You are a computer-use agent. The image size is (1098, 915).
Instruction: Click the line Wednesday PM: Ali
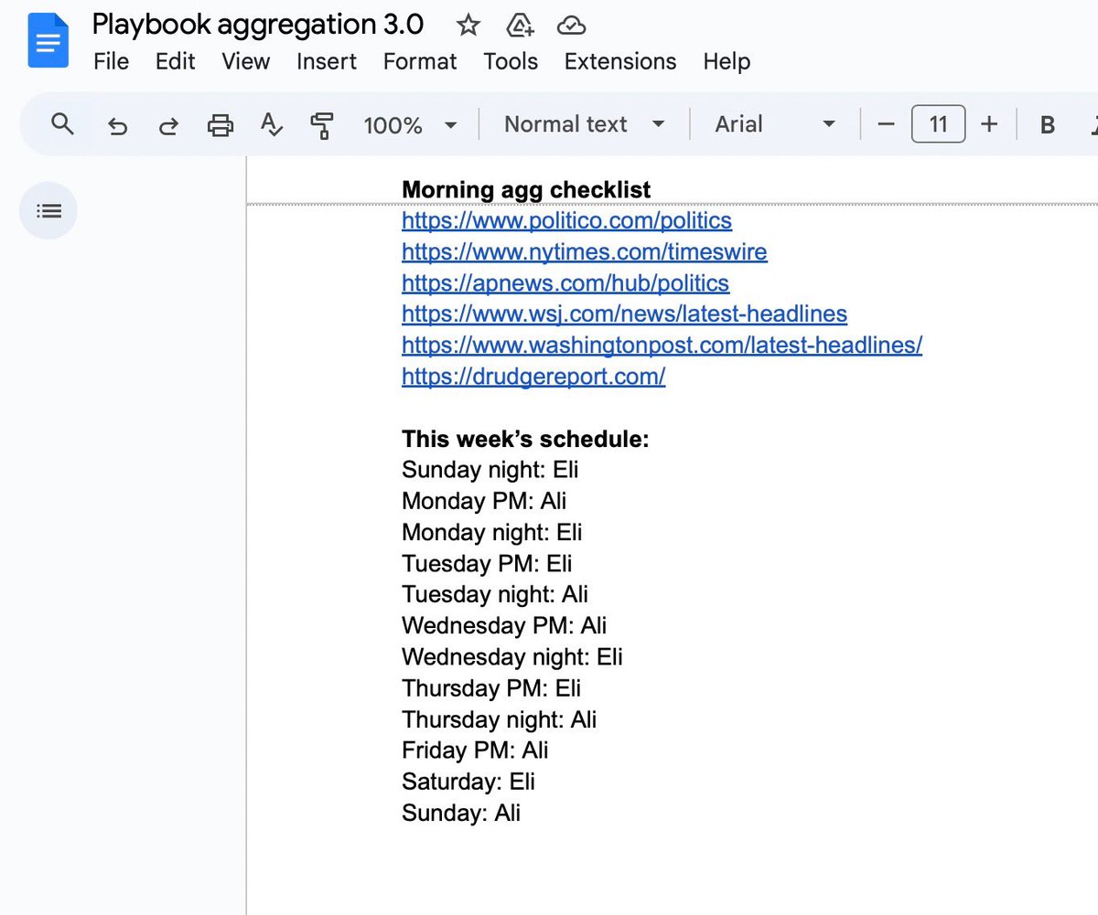tap(504, 625)
